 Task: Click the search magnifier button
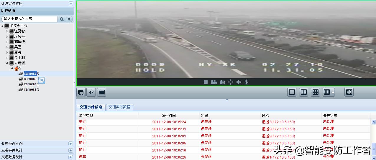62,19
